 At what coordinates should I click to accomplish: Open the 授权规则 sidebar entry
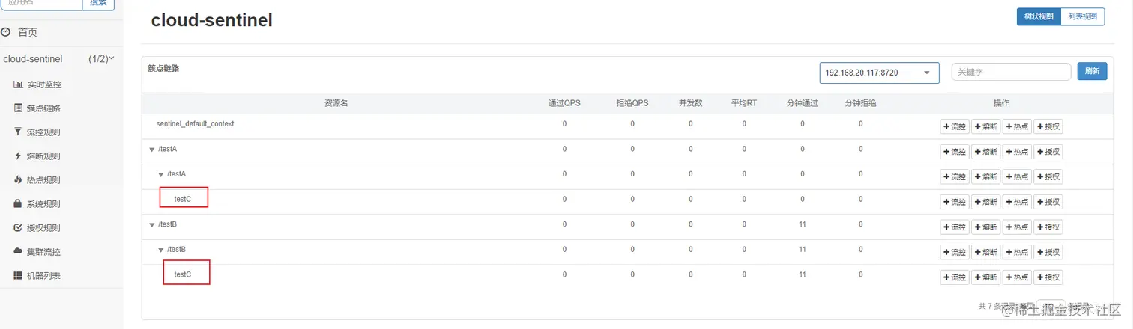pos(43,228)
